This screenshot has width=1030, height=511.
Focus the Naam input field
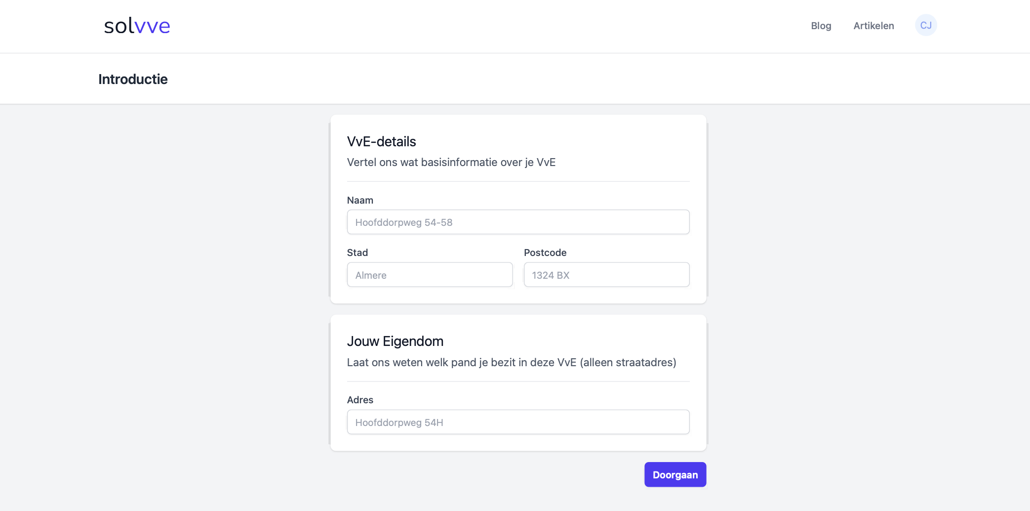point(518,222)
